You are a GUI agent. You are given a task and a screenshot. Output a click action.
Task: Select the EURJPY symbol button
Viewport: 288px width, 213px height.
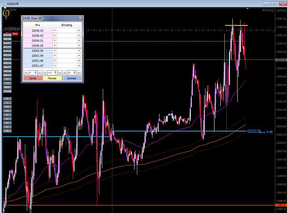coord(7,43)
